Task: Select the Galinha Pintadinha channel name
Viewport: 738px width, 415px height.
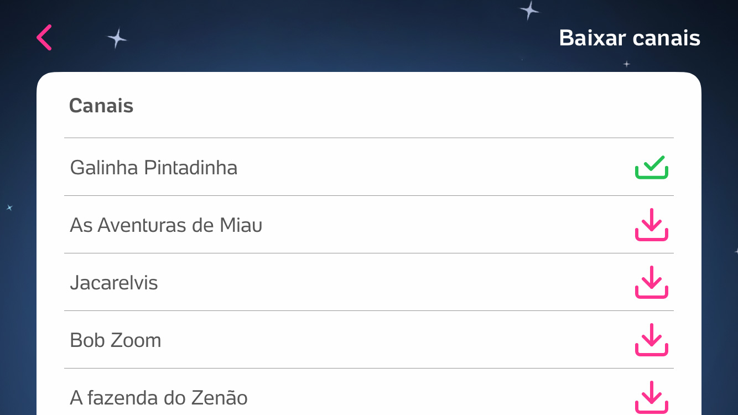Action: 154,167
